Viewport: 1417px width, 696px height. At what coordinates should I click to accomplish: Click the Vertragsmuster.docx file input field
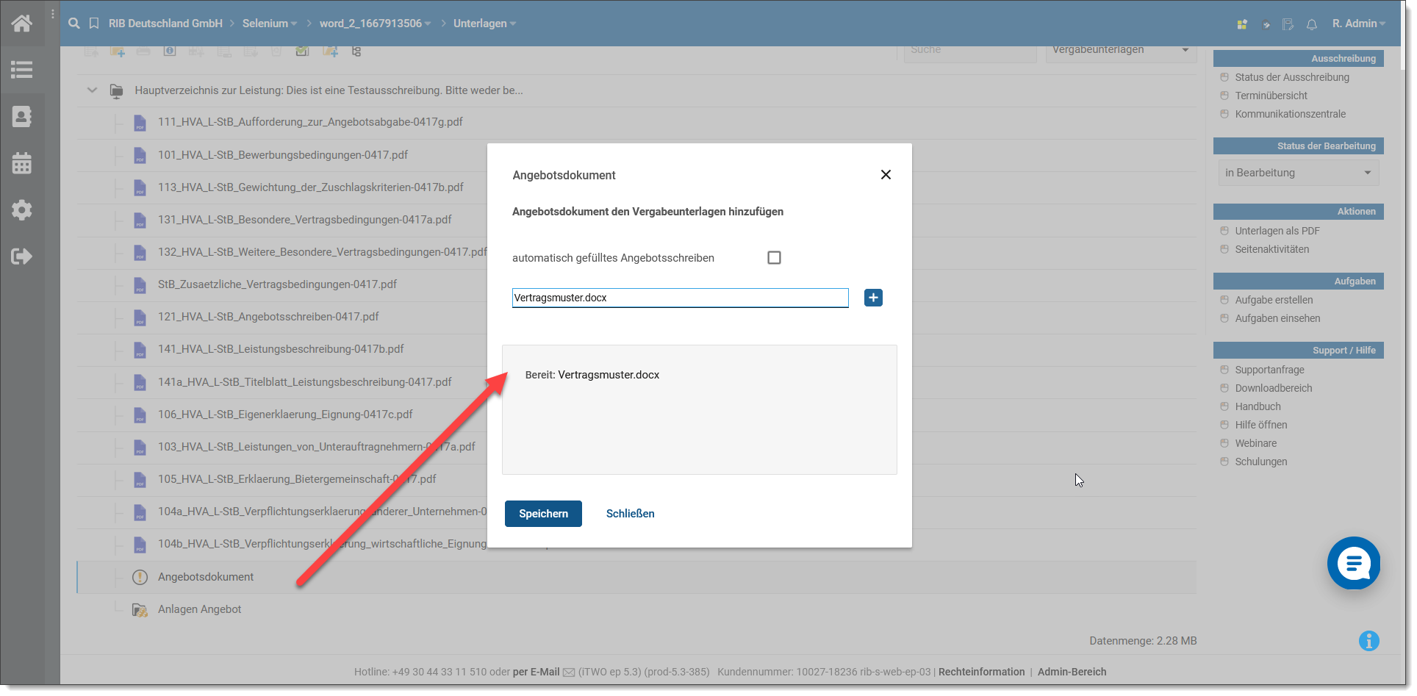click(680, 298)
